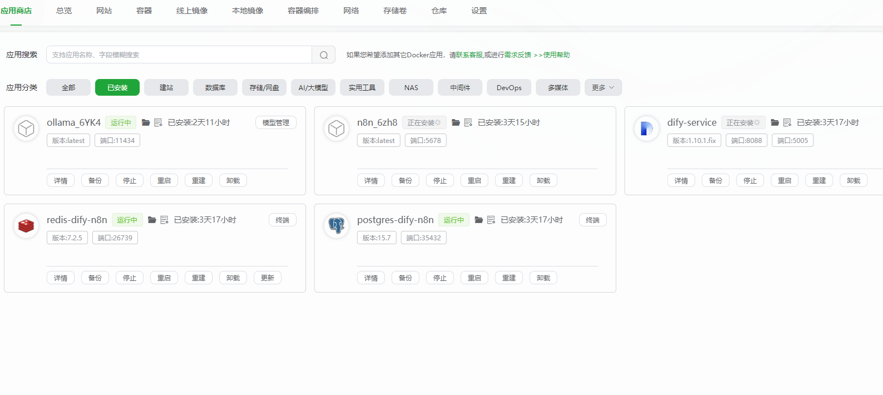Click the postgres-dify-n8n elephant logo
The height and width of the screenshot is (395, 883).
[337, 226]
